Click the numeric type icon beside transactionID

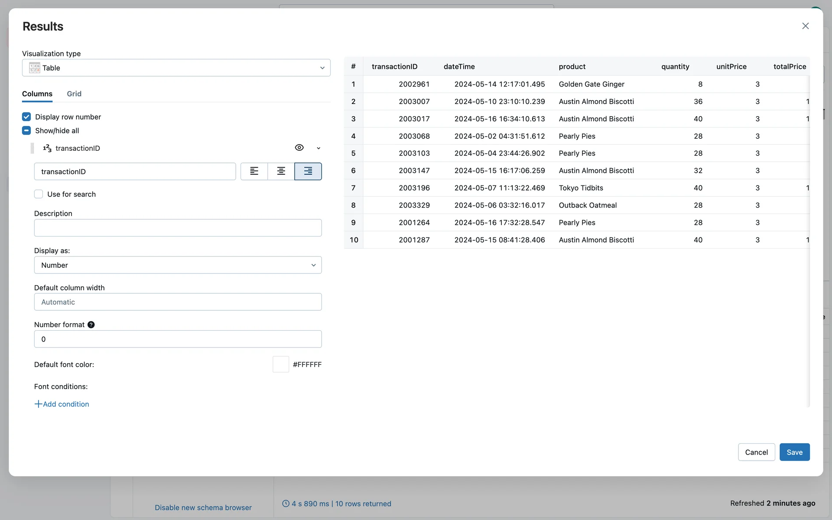point(47,148)
